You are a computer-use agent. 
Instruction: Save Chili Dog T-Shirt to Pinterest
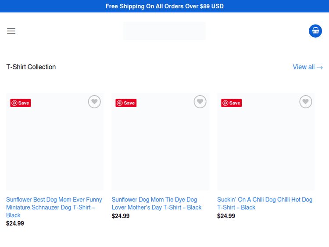click(x=232, y=103)
